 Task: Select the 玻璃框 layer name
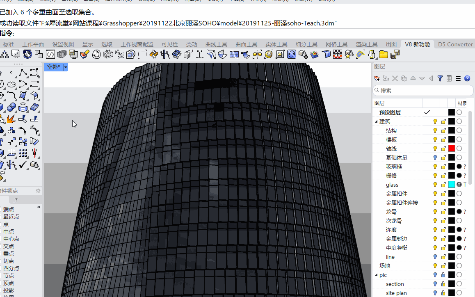[394, 167]
